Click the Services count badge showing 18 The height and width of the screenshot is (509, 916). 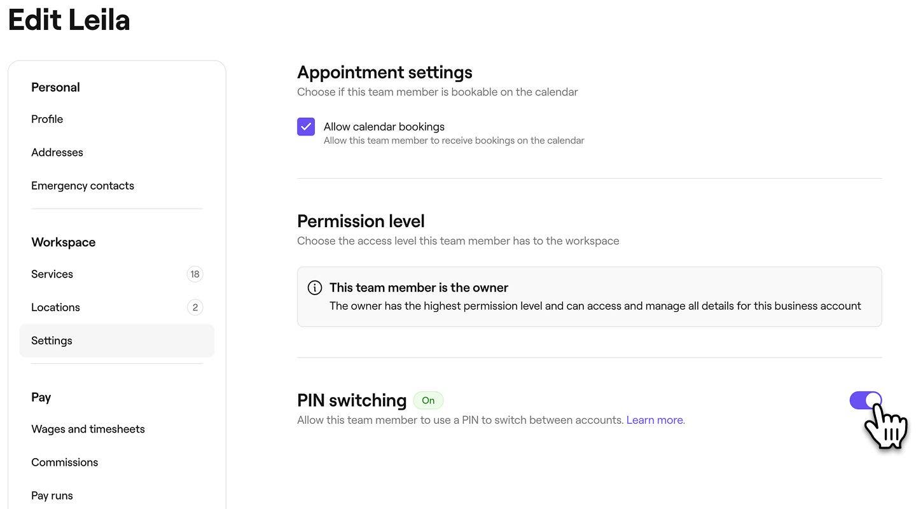click(x=195, y=274)
